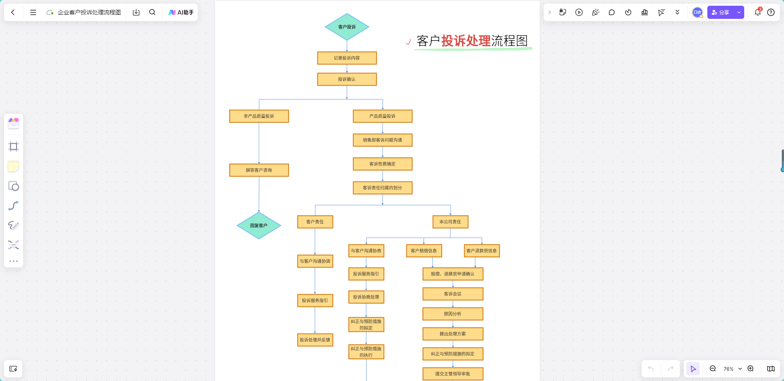
Task: Open the bottom-left layers panel icon
Action: pyautogui.click(x=13, y=369)
